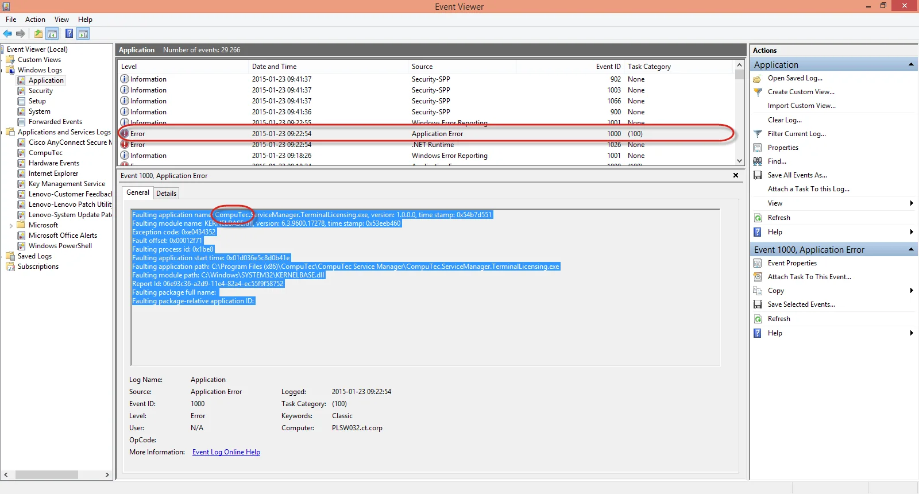Click the Back arrow toolbar icon

tap(7, 33)
